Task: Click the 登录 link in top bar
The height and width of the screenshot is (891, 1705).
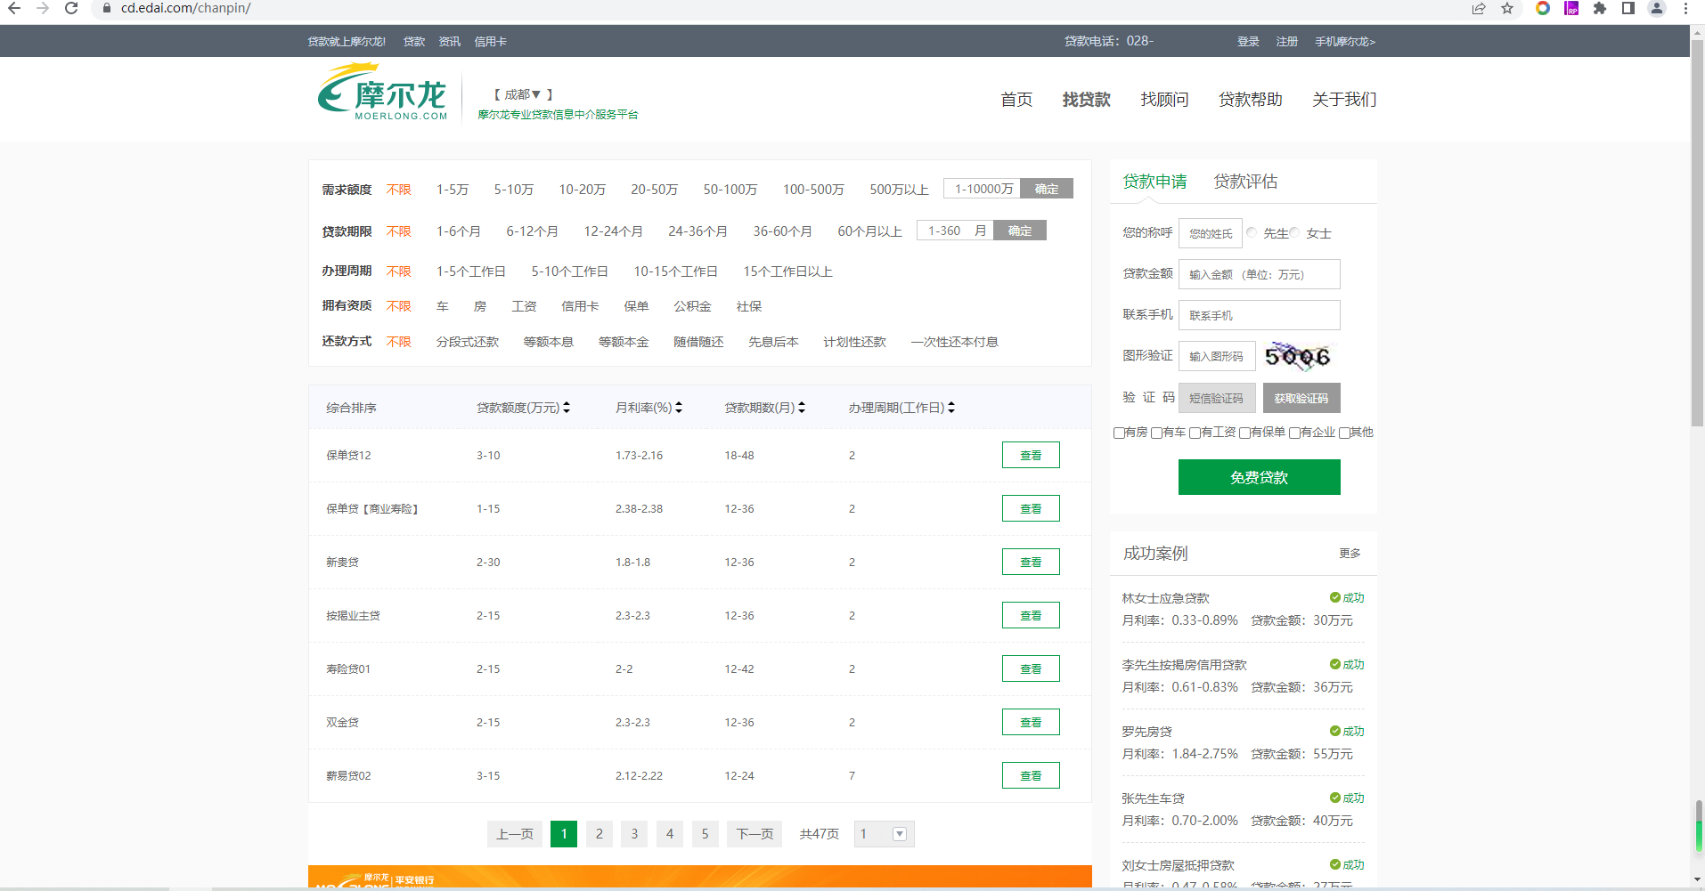Action: tap(1248, 42)
